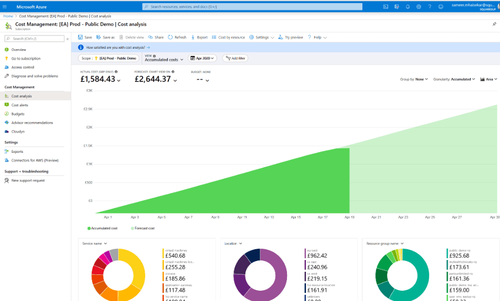Click the Export download icon
Viewport: 500px width, 301px height.
click(x=193, y=37)
